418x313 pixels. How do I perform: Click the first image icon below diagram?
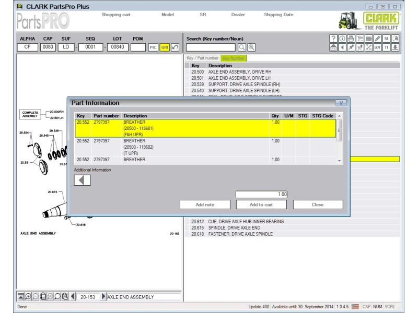(x=20, y=296)
